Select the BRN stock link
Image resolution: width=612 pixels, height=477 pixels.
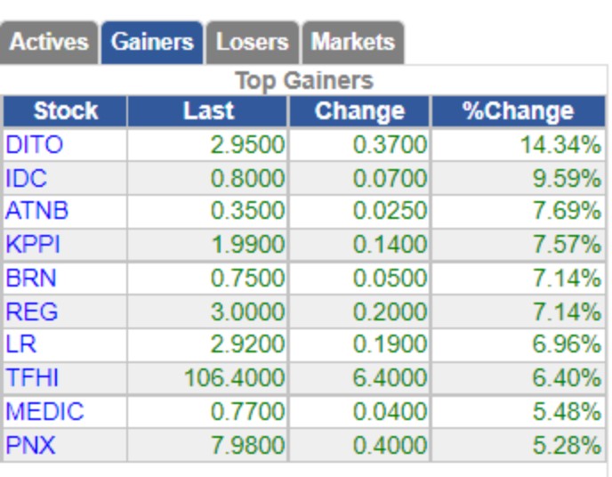31,279
